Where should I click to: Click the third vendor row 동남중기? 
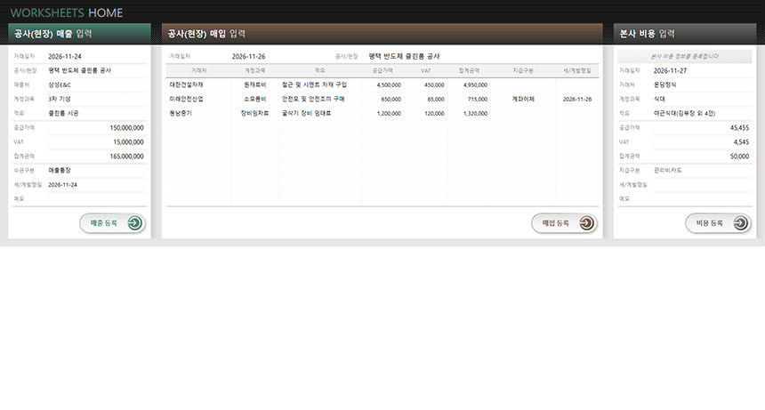pyautogui.click(x=198, y=113)
